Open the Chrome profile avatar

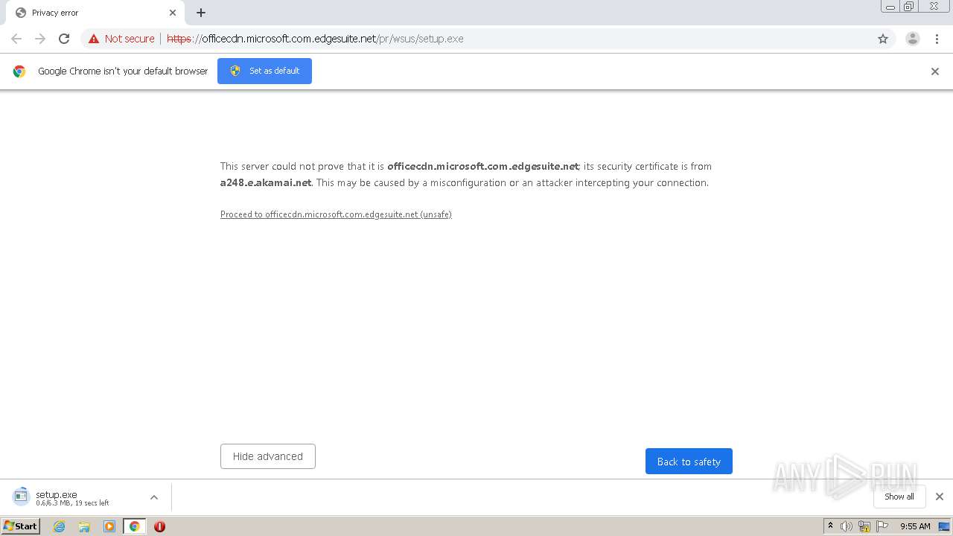tap(913, 39)
